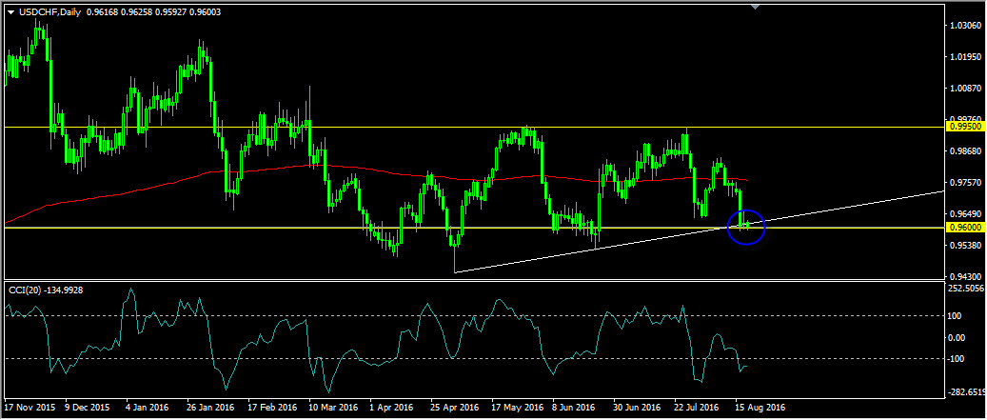
Task: Select the USDCHF,Daily chart title
Action: point(51,12)
